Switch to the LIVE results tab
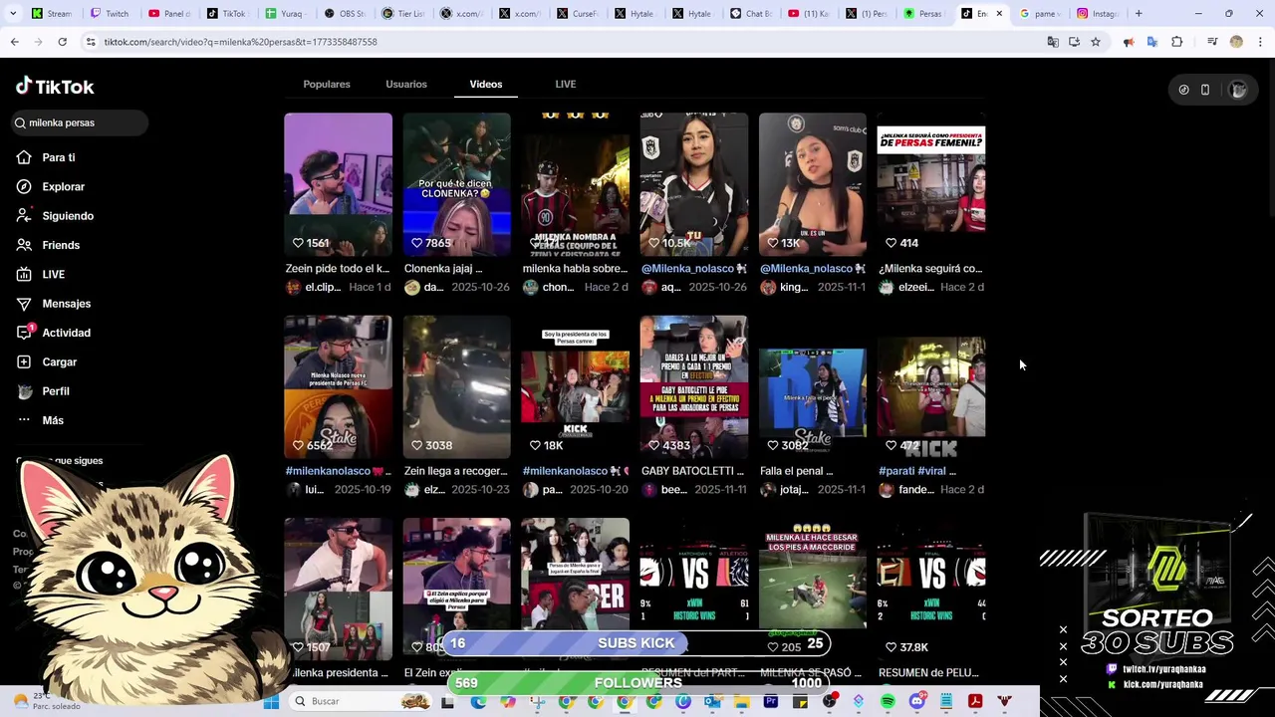Image resolution: width=1275 pixels, height=717 pixels. (x=566, y=84)
